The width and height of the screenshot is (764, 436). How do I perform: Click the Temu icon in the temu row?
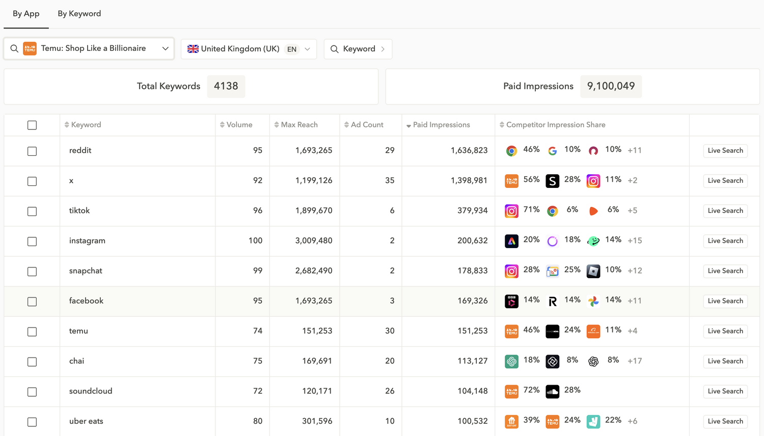[511, 331]
